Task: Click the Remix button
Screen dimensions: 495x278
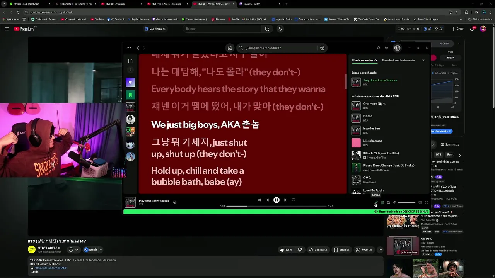Action: (x=91, y=249)
